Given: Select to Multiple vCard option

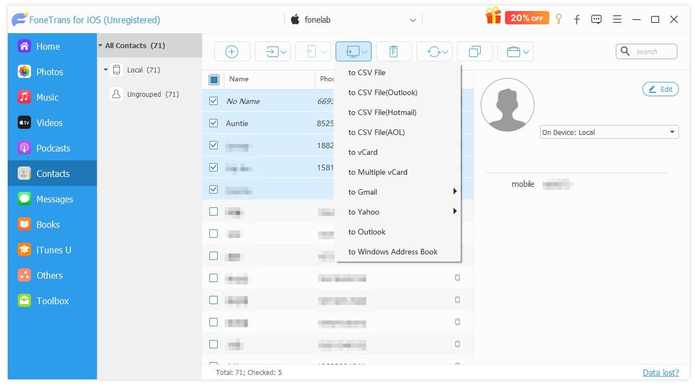Looking at the screenshot, I should pyautogui.click(x=398, y=172).
